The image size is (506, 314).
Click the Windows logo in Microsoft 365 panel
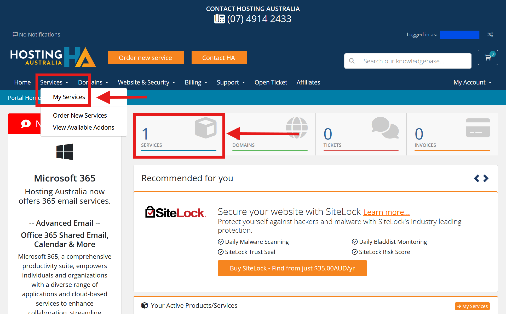click(65, 152)
